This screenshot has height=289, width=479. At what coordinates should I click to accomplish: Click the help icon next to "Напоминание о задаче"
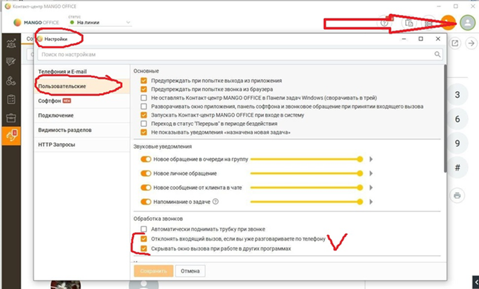pos(215,202)
